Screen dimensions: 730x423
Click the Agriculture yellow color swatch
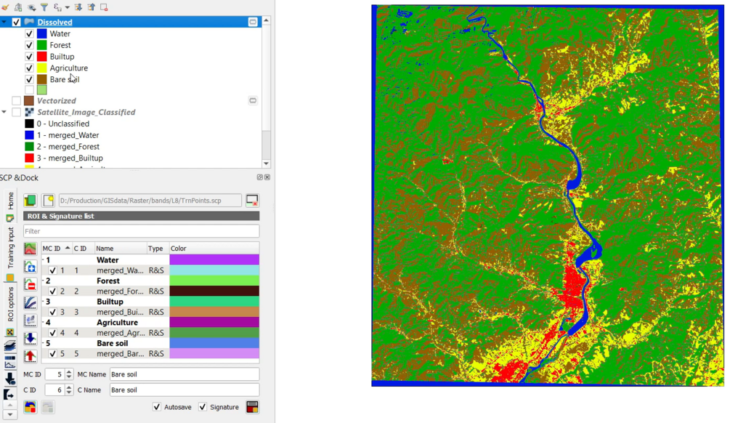pos(42,68)
